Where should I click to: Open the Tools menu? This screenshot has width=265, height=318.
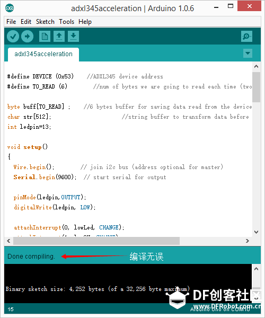coord(66,22)
